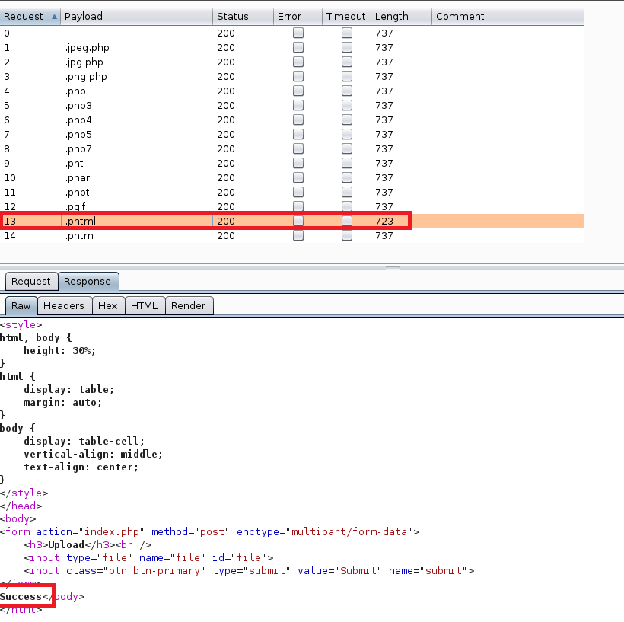Viewport: 624px width, 622px height.
Task: Click the pane divider handle above Request tab
Action: pyautogui.click(x=393, y=267)
